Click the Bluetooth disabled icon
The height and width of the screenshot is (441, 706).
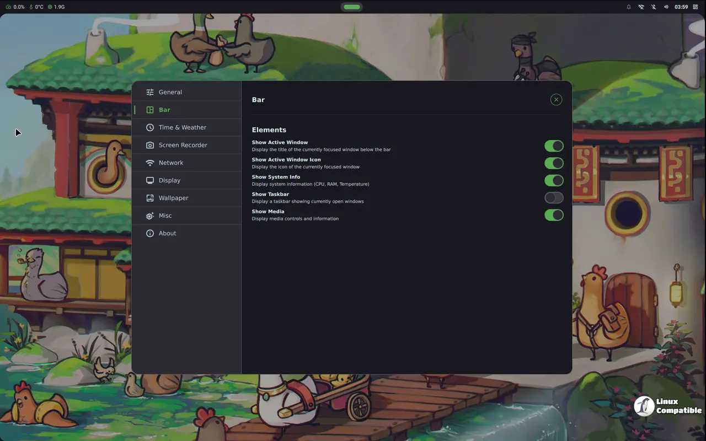pos(654,7)
